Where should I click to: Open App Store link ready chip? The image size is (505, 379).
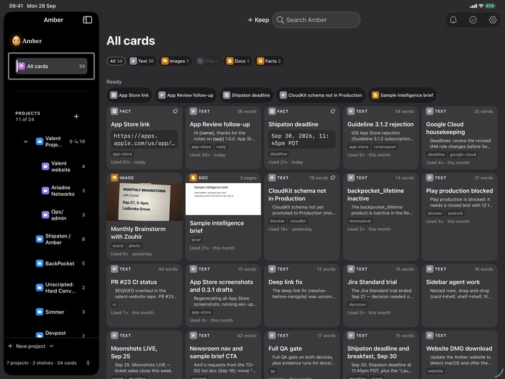click(130, 95)
